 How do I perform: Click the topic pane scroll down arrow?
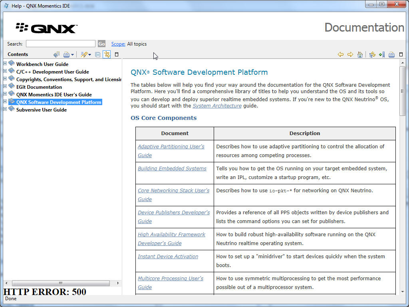click(x=403, y=291)
